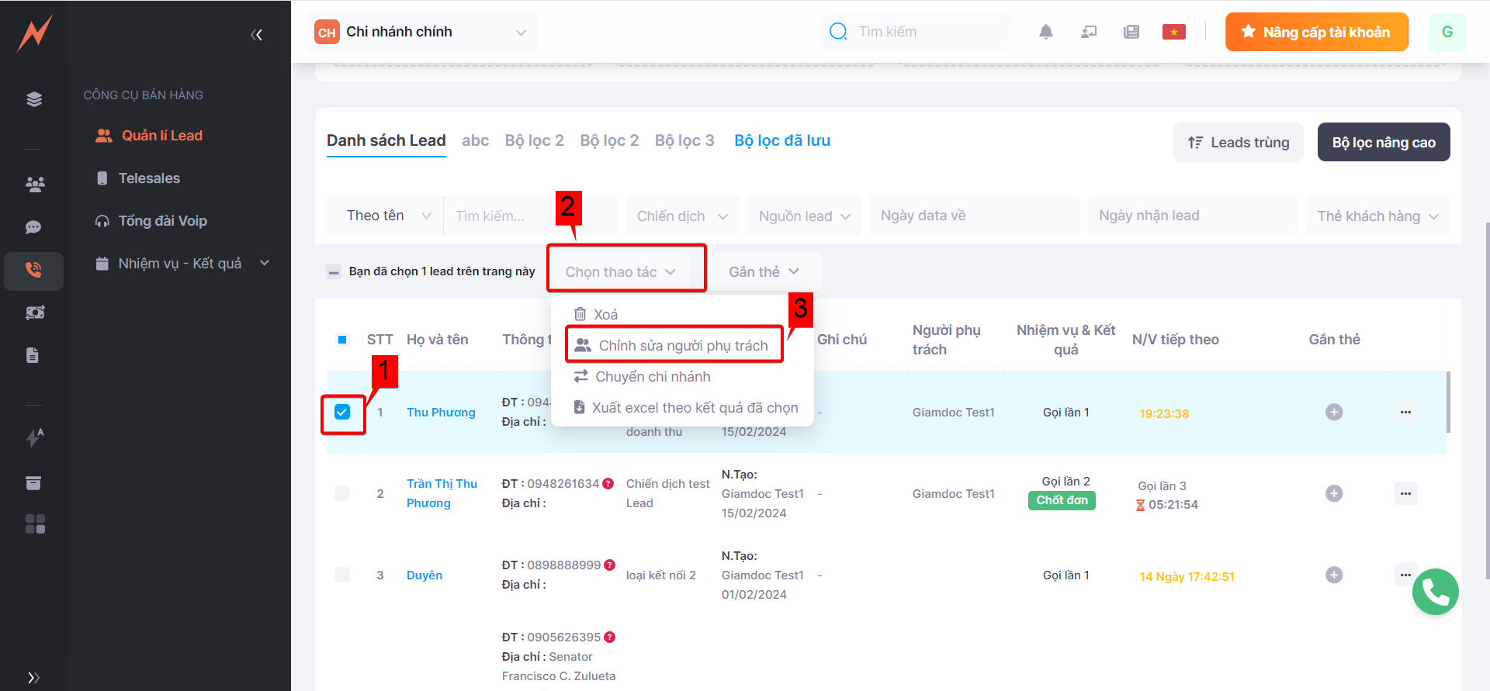Click the Bộ lọc nâng cao button
This screenshot has height=691, width=1490.
[x=1383, y=143]
